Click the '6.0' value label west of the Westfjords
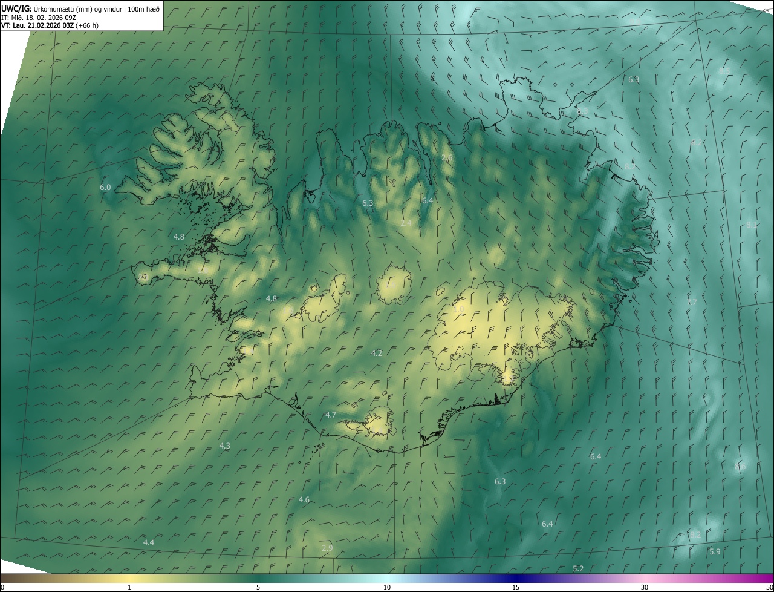774x592 pixels. tap(105, 188)
